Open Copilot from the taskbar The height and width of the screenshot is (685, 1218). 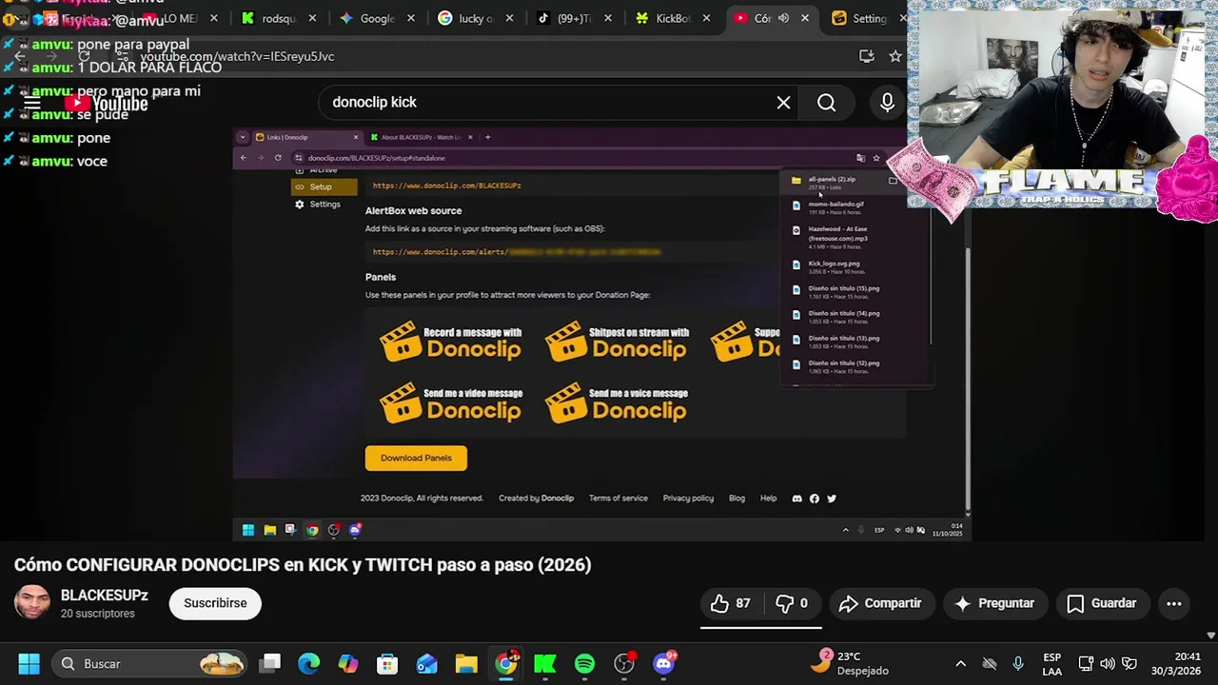pyautogui.click(x=348, y=663)
